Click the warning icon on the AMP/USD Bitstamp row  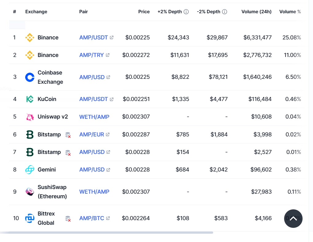(68, 153)
